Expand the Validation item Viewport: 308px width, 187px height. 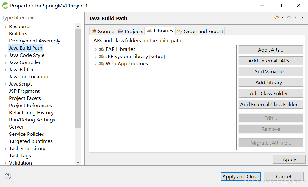pyautogui.click(x=6, y=163)
